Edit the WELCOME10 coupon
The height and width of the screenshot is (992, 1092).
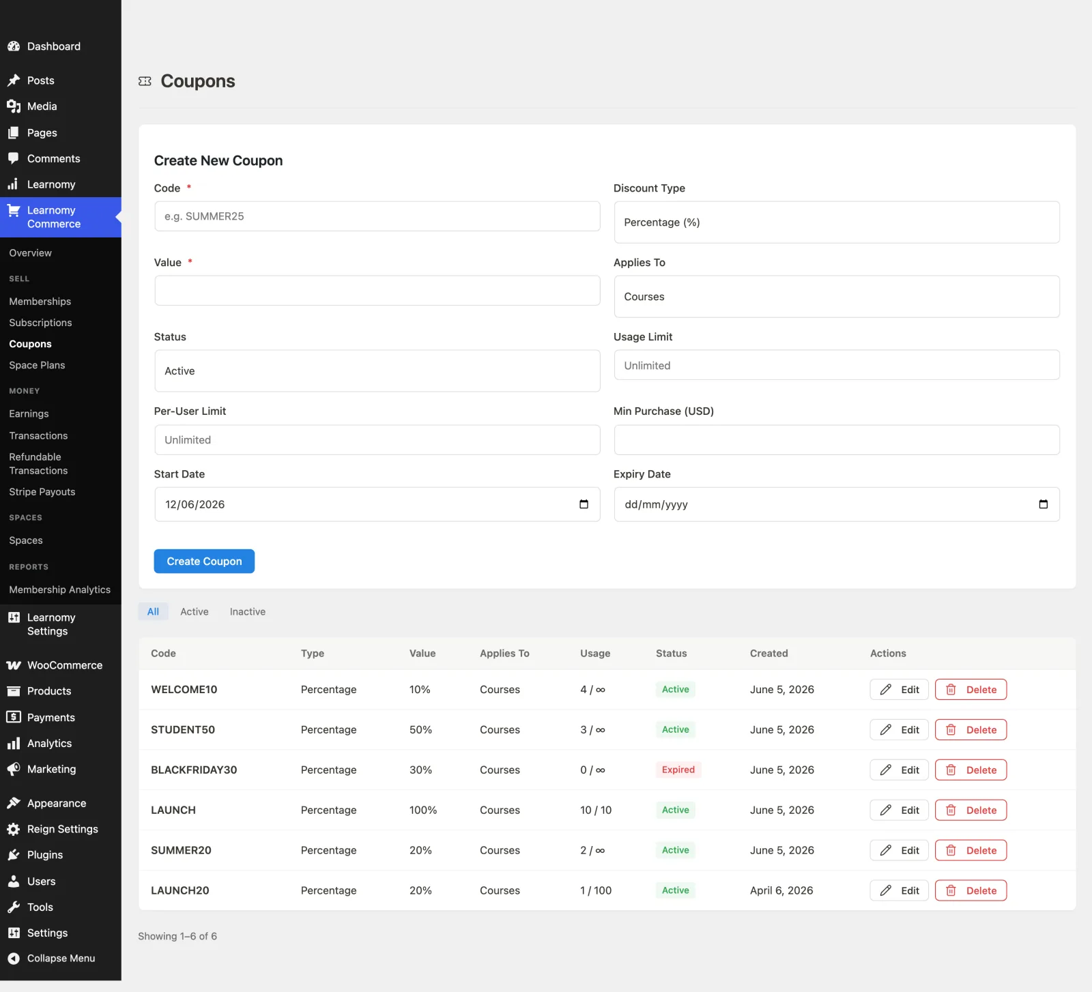(x=899, y=690)
